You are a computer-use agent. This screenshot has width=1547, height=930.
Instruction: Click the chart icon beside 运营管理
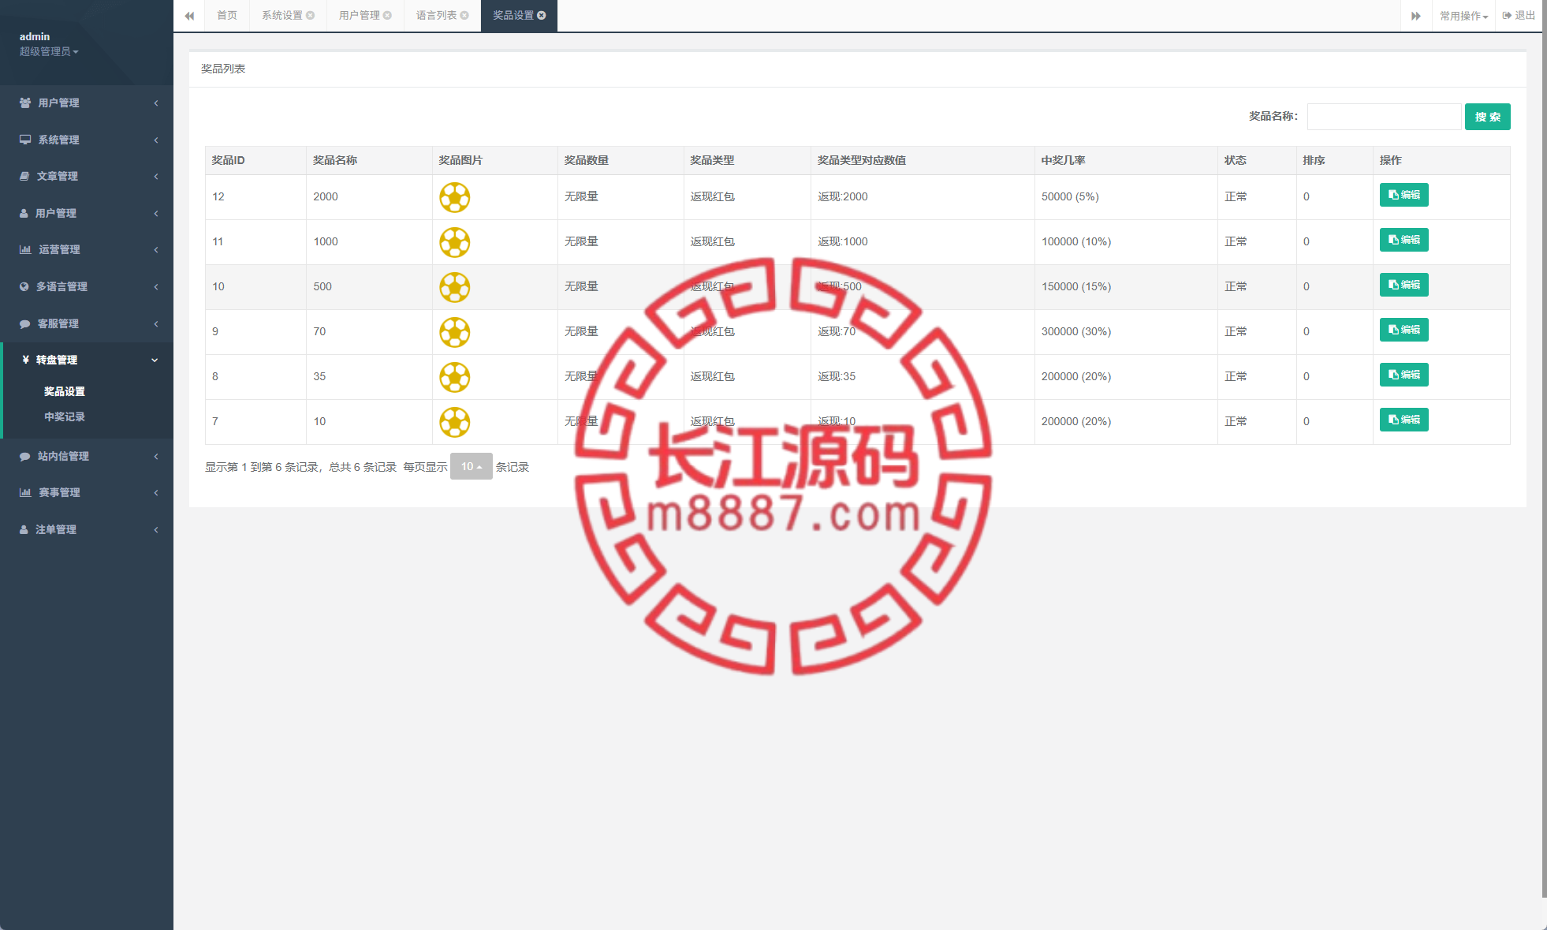25,250
